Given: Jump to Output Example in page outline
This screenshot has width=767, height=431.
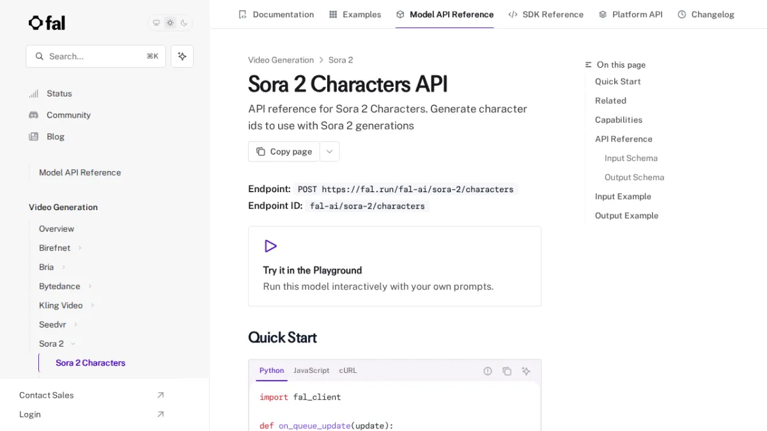Looking at the screenshot, I should click(x=626, y=215).
